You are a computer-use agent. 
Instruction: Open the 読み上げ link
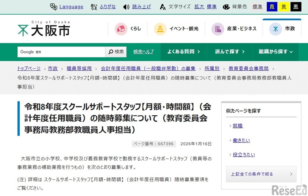coord(141,7)
